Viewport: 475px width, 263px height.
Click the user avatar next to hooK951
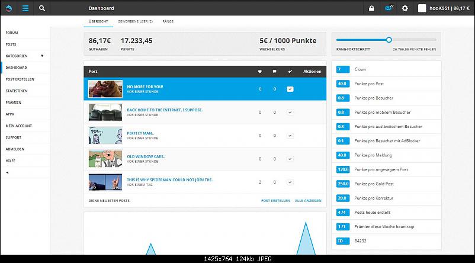(x=422, y=8)
